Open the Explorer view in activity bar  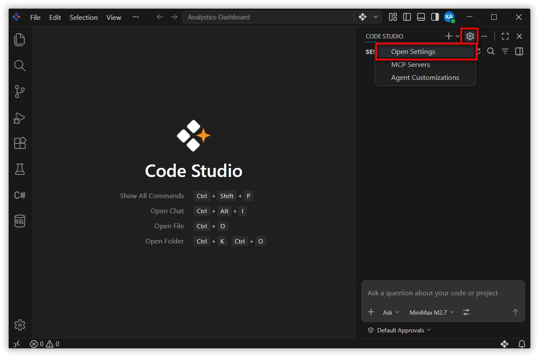[20, 40]
